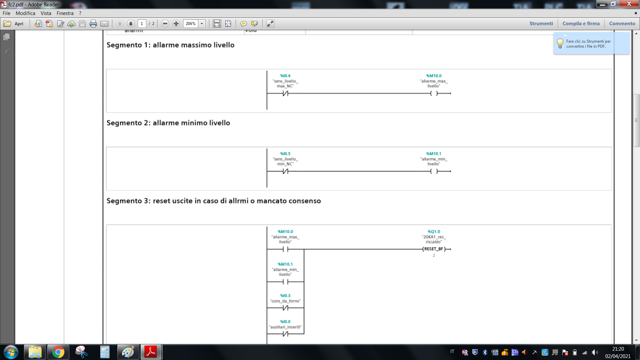Image resolution: width=640 pixels, height=360 pixels.
Task: Click the zoom out minus button
Action: click(165, 24)
